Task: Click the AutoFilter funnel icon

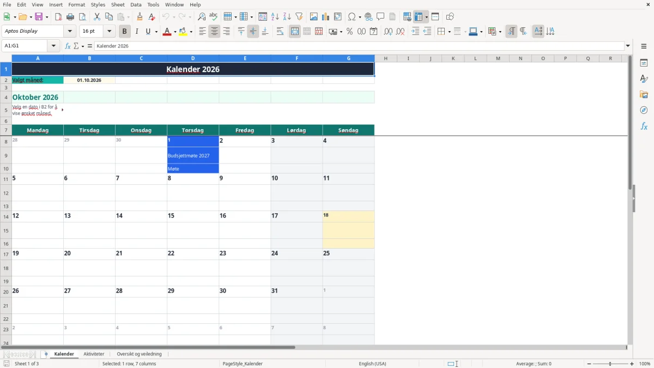Action: coord(299,17)
